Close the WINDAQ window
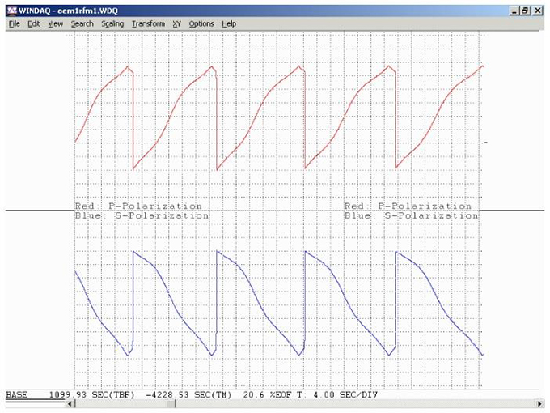 click(538, 11)
